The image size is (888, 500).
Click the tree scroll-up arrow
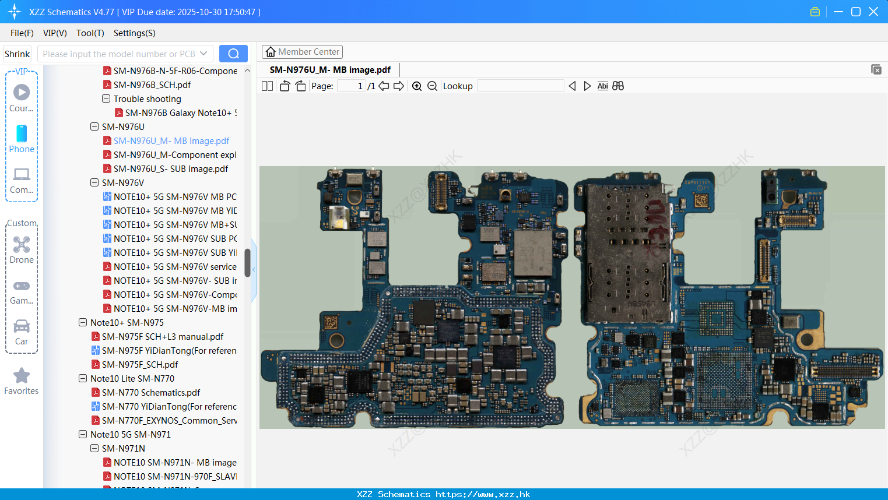click(x=247, y=71)
